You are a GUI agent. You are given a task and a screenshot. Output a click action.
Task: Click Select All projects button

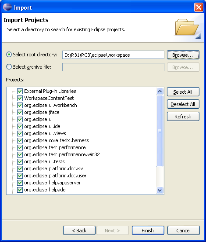tap(183, 92)
